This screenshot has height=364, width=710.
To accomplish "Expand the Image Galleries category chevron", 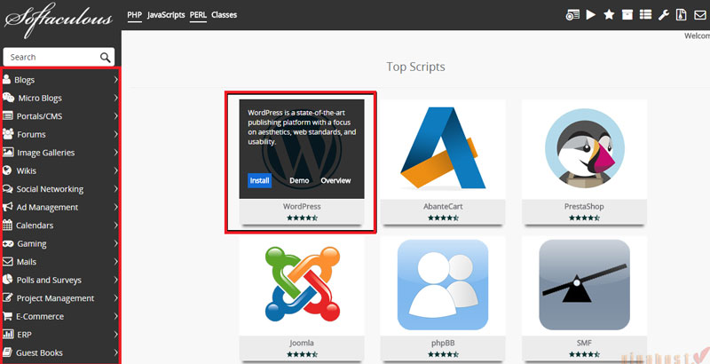I will click(x=115, y=152).
